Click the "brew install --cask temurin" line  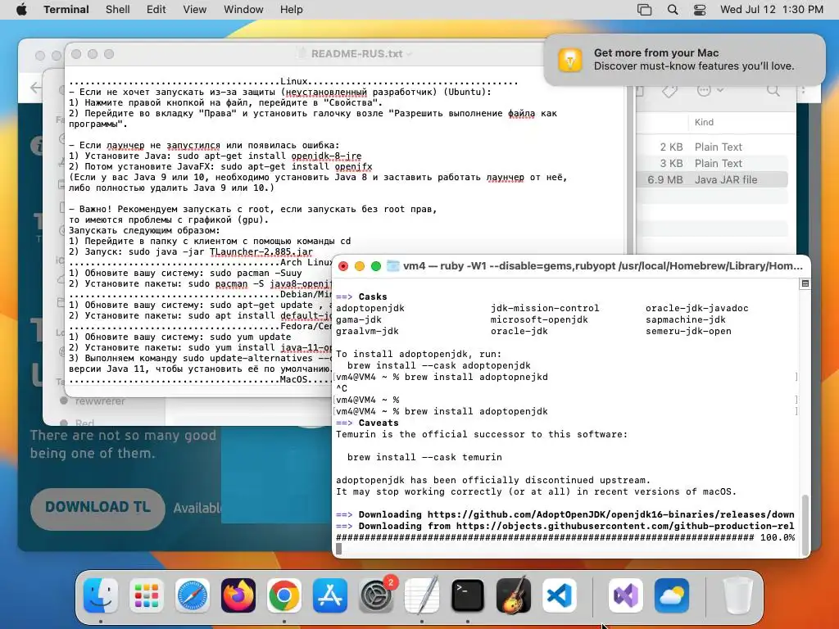tap(424, 457)
